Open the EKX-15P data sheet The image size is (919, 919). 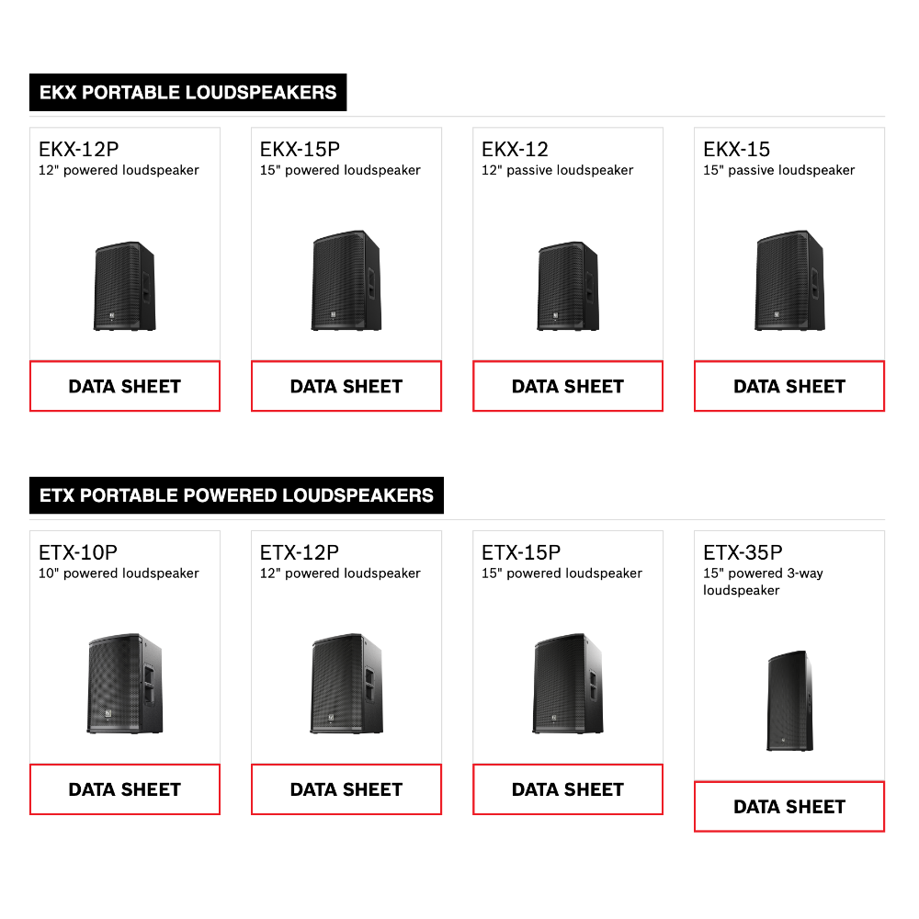click(x=346, y=386)
